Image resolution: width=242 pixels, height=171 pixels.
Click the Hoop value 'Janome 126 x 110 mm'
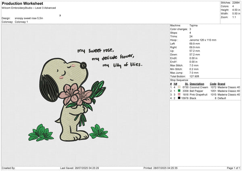203,40
